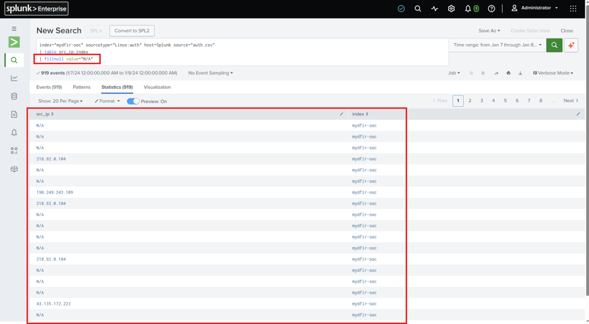This screenshot has height=324, width=589.
Task: Run search with green magnifier button
Action: pos(554,45)
